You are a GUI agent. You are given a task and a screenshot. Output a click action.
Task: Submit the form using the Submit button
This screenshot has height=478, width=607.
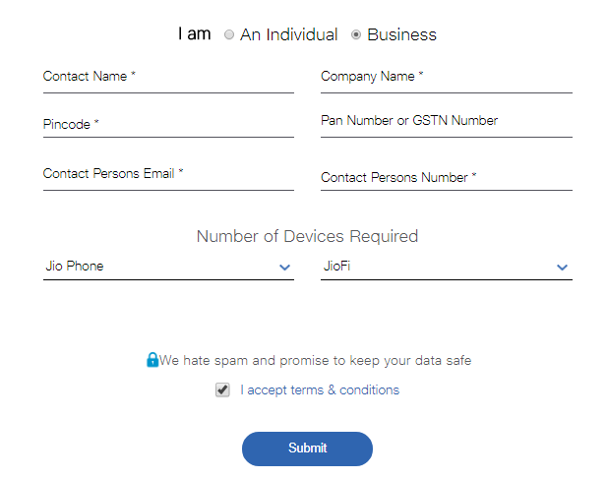click(x=307, y=448)
